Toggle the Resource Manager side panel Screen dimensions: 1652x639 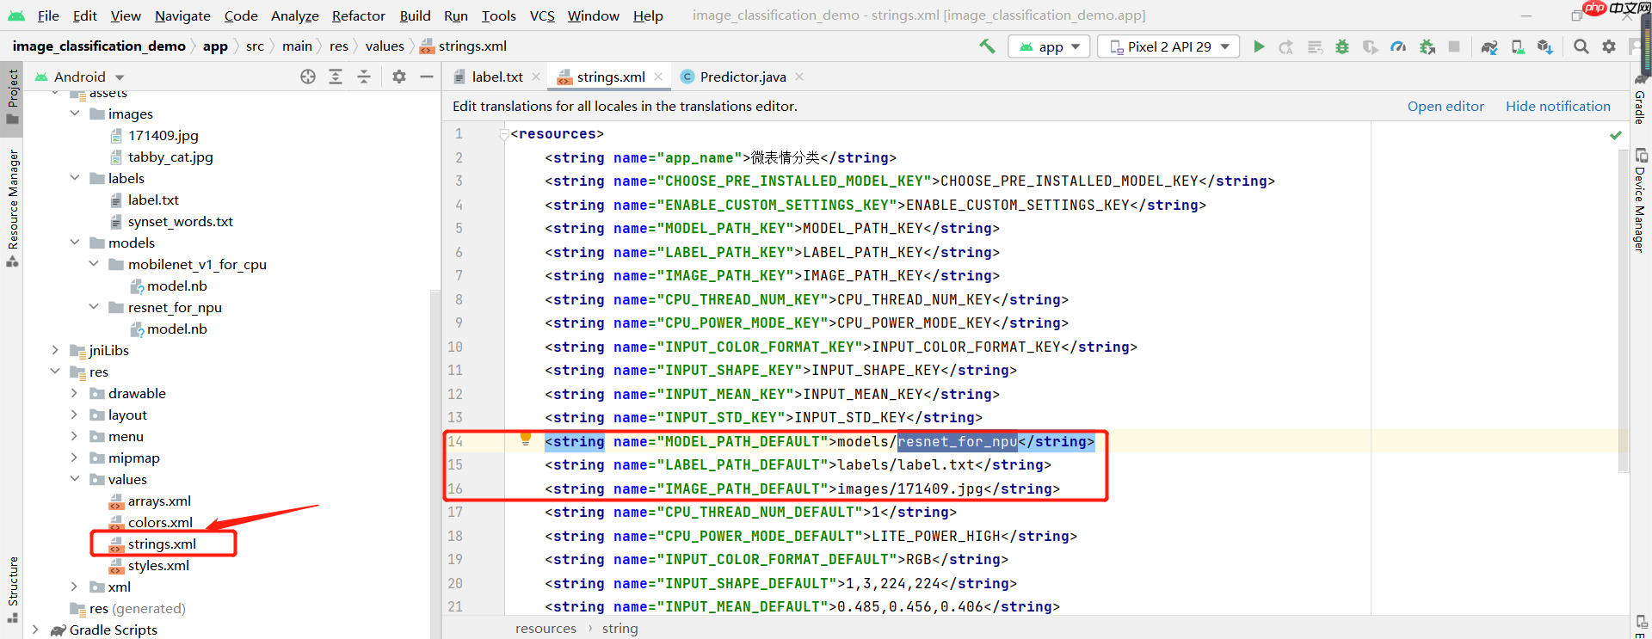click(13, 206)
